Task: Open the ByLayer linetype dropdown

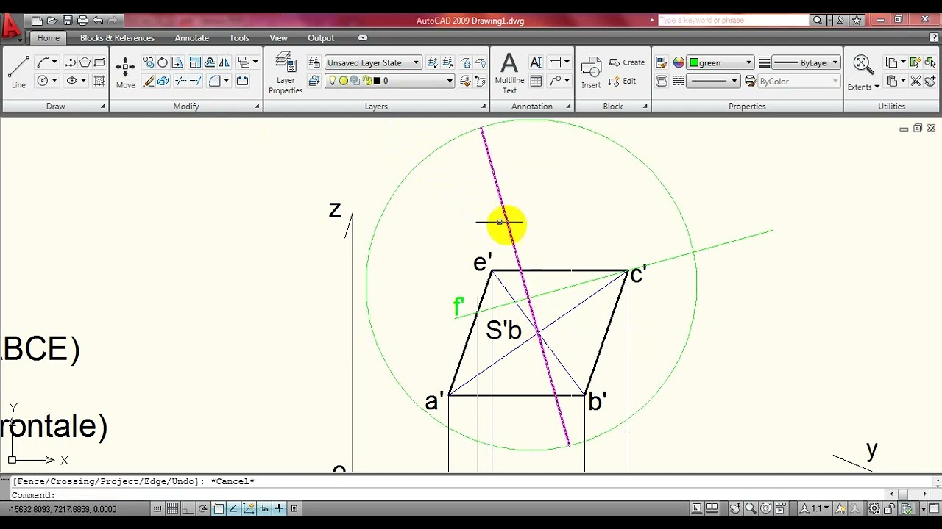Action: pyautogui.click(x=807, y=62)
